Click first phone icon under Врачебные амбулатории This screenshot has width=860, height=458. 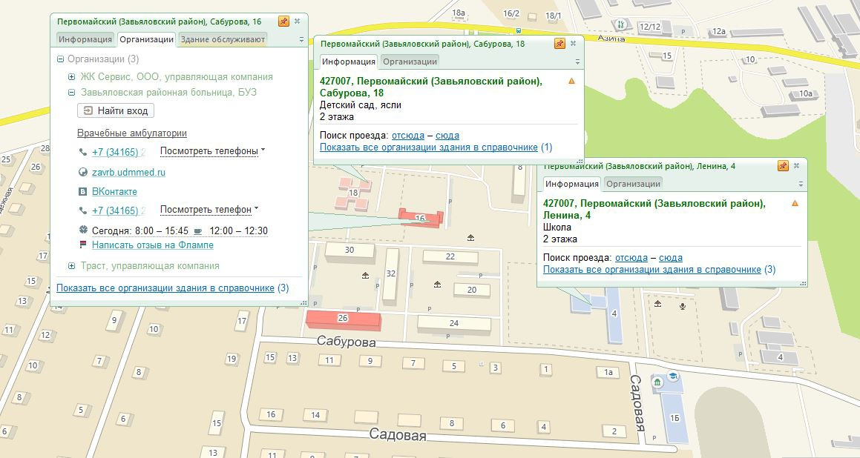pos(83,152)
